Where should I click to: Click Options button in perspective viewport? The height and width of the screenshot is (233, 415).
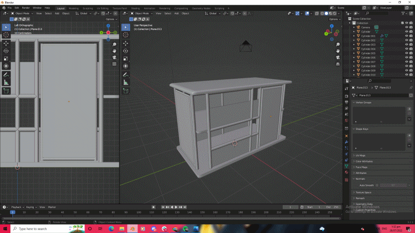click(335, 19)
